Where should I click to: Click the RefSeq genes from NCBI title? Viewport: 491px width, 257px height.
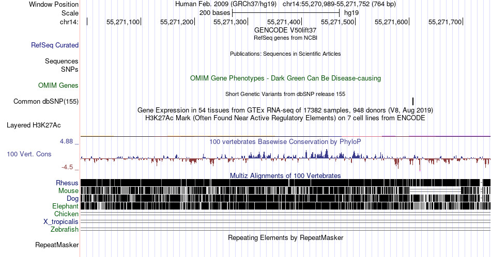(285, 38)
